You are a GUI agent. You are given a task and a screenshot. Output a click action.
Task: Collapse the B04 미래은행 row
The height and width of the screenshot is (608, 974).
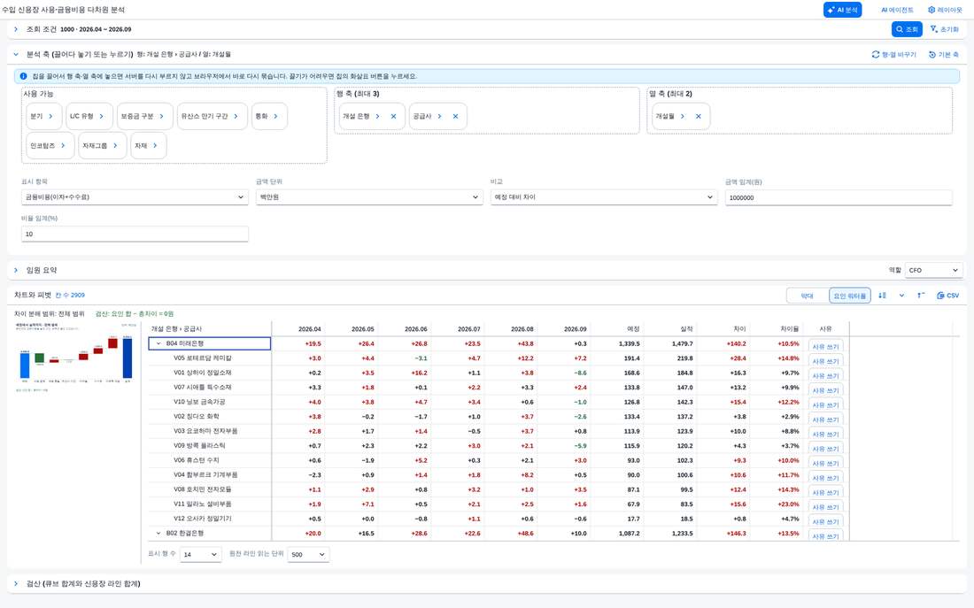pos(158,343)
